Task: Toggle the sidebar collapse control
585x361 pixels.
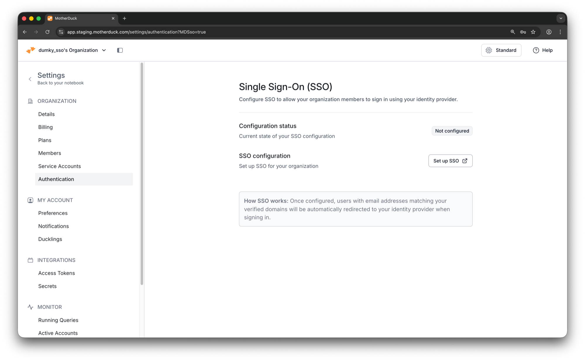Action: (x=120, y=50)
